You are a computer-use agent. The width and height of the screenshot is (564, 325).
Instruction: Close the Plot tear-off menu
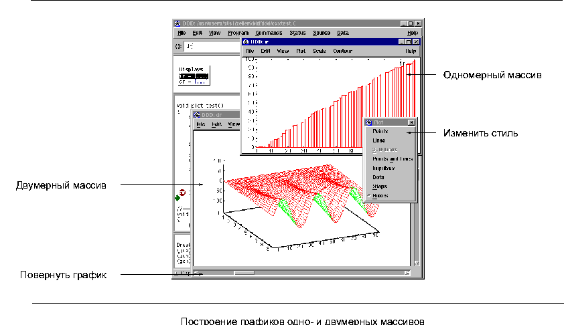click(x=411, y=122)
